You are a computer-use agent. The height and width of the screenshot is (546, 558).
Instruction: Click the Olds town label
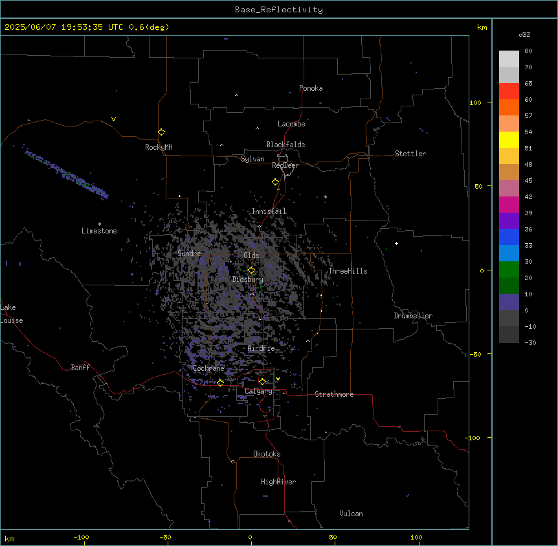[x=251, y=255]
